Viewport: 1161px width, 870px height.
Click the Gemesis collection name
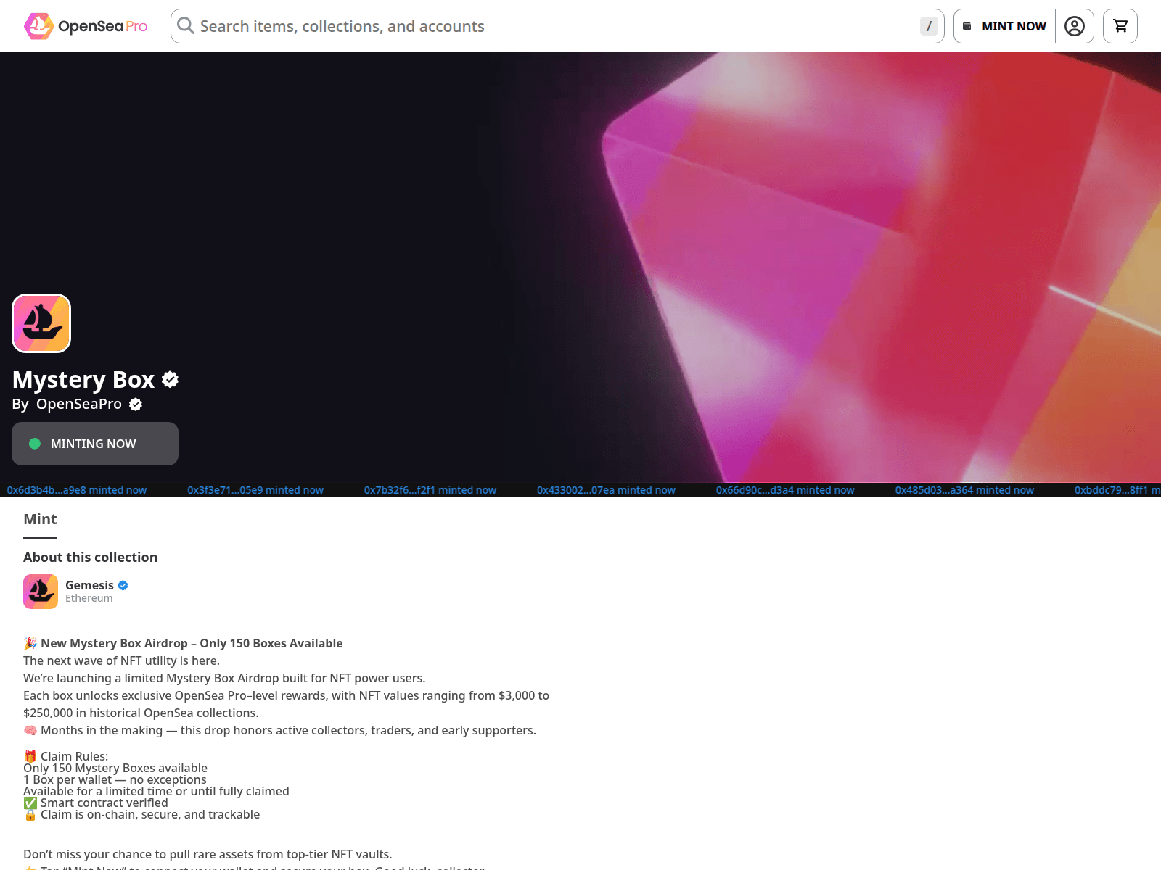point(89,585)
